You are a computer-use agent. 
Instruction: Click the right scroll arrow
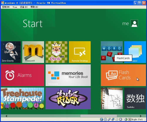point(141,116)
